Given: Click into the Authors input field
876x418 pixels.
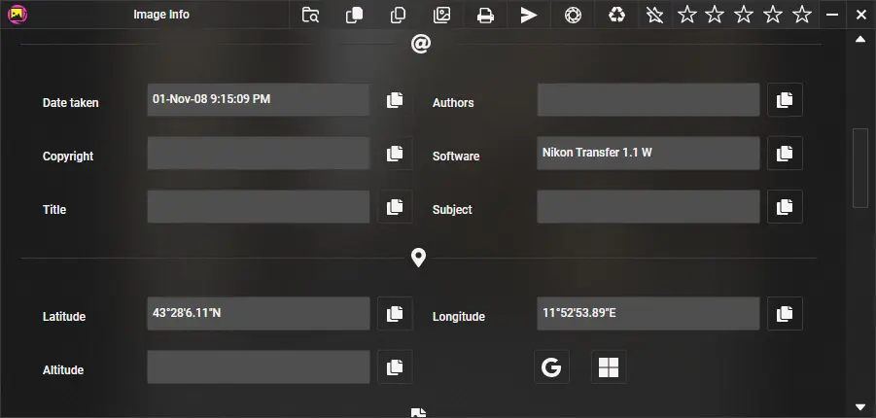Looking at the screenshot, I should point(648,100).
